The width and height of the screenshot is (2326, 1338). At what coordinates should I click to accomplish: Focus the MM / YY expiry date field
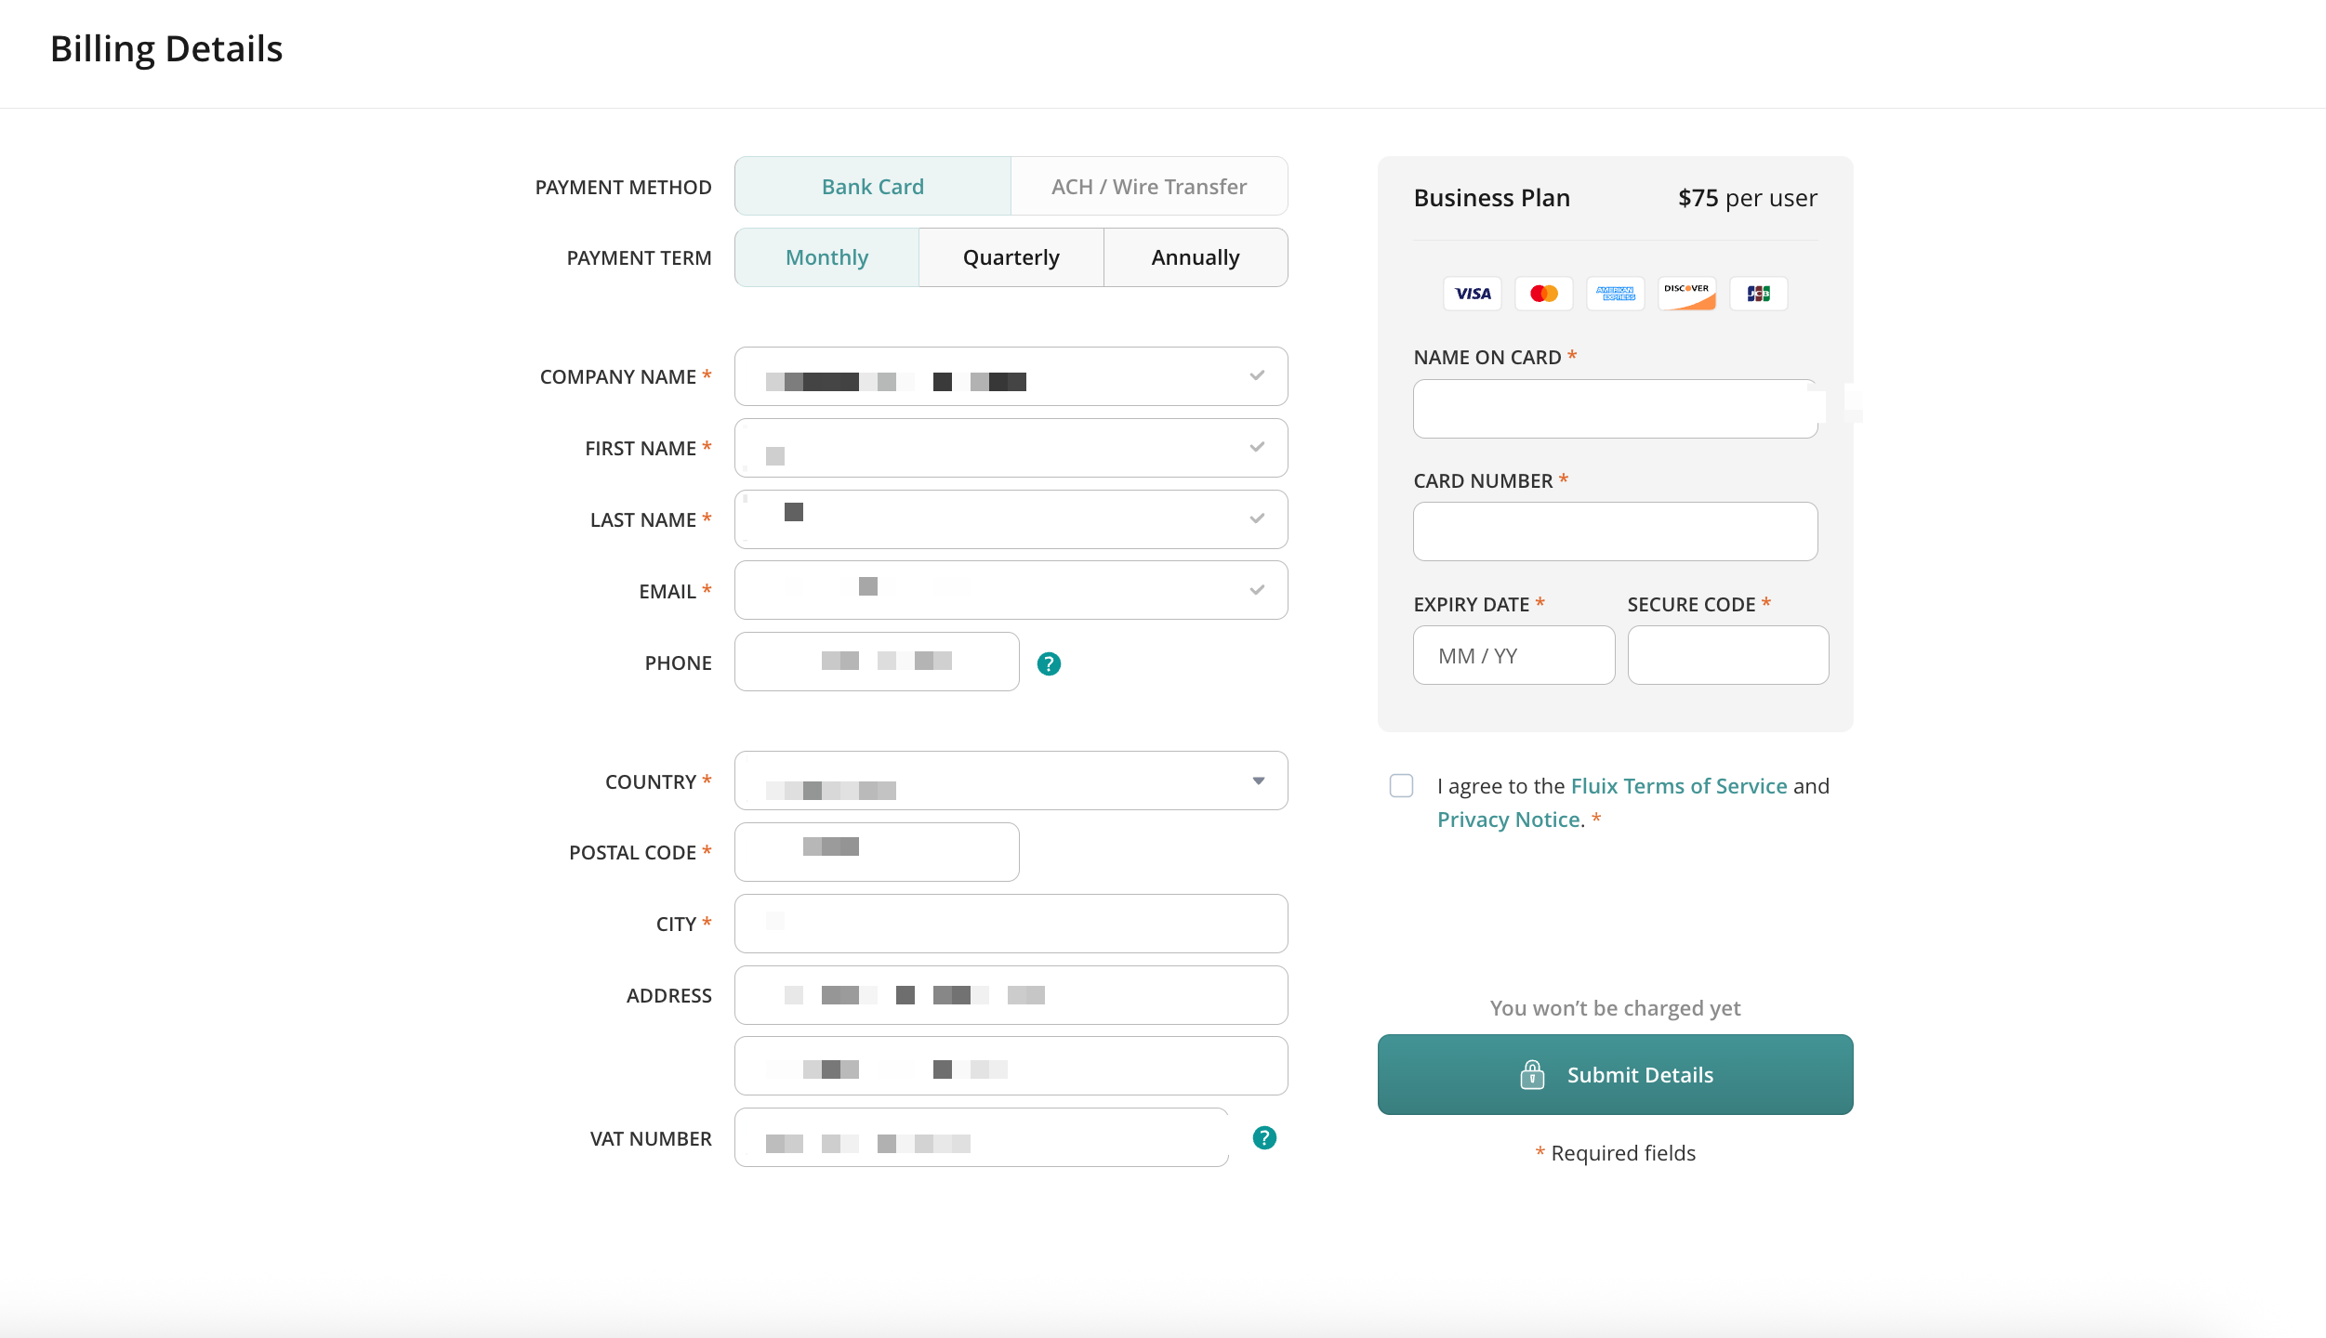pos(1513,656)
